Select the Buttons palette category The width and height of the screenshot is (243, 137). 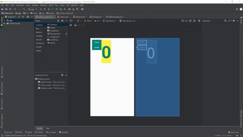coord(39,32)
